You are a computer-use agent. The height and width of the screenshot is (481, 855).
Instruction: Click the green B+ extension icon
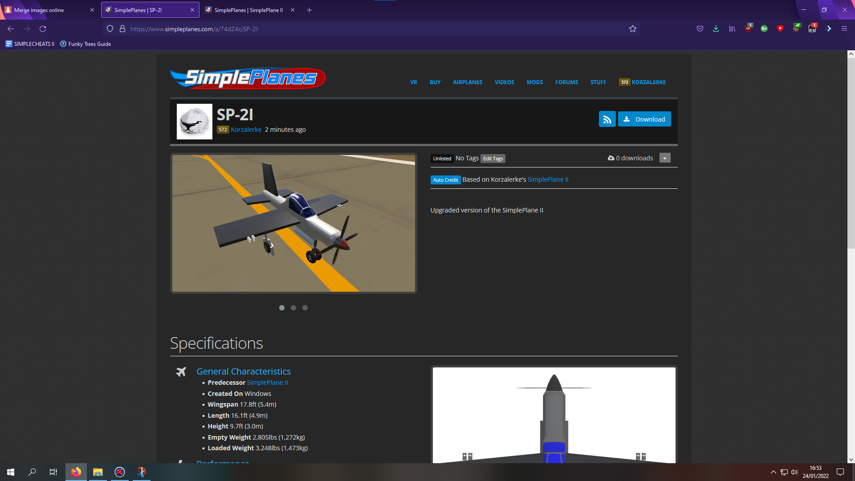coord(764,29)
